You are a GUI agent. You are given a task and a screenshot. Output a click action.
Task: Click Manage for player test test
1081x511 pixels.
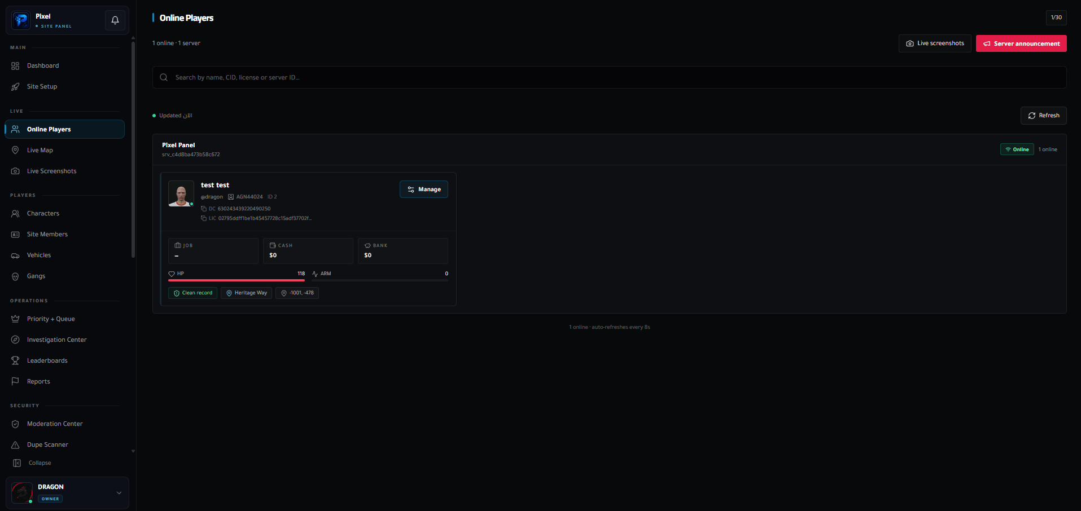click(x=424, y=190)
